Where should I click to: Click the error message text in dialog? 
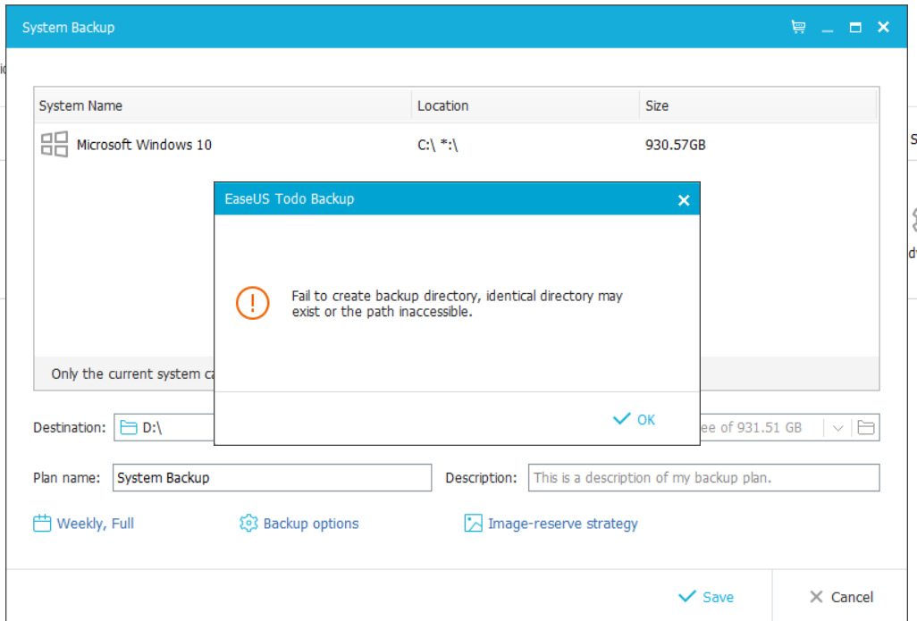tap(457, 304)
